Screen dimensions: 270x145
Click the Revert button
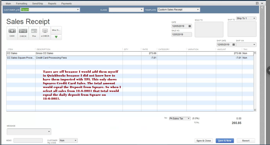coord(246,141)
